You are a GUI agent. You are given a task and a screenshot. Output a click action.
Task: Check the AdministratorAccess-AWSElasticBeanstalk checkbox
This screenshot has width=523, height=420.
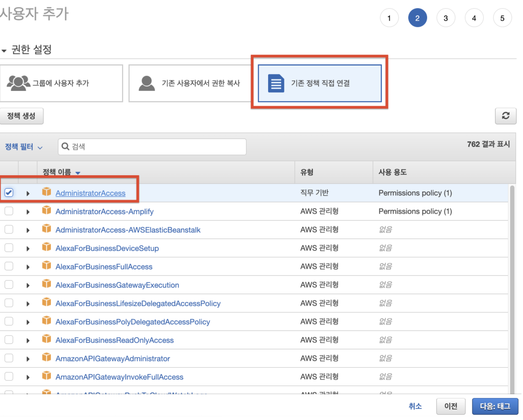point(9,229)
